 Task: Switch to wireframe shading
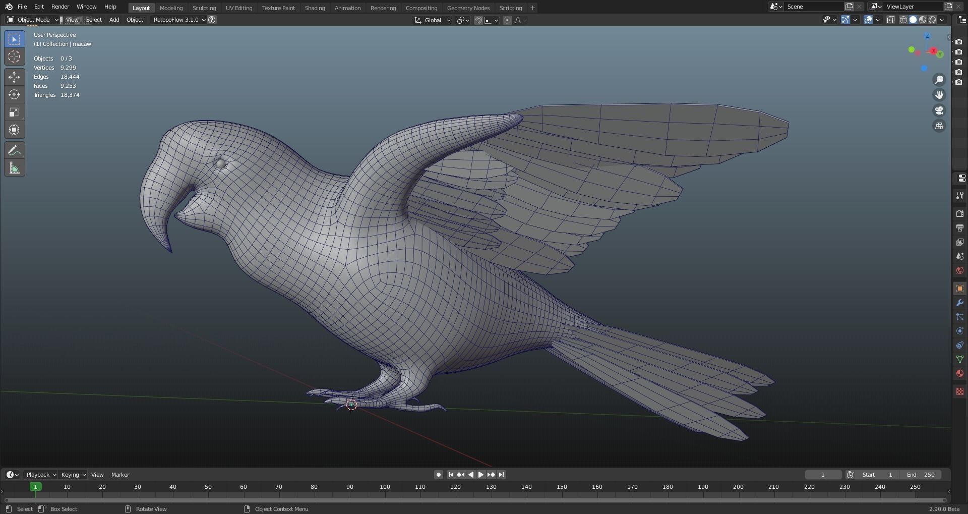(903, 20)
